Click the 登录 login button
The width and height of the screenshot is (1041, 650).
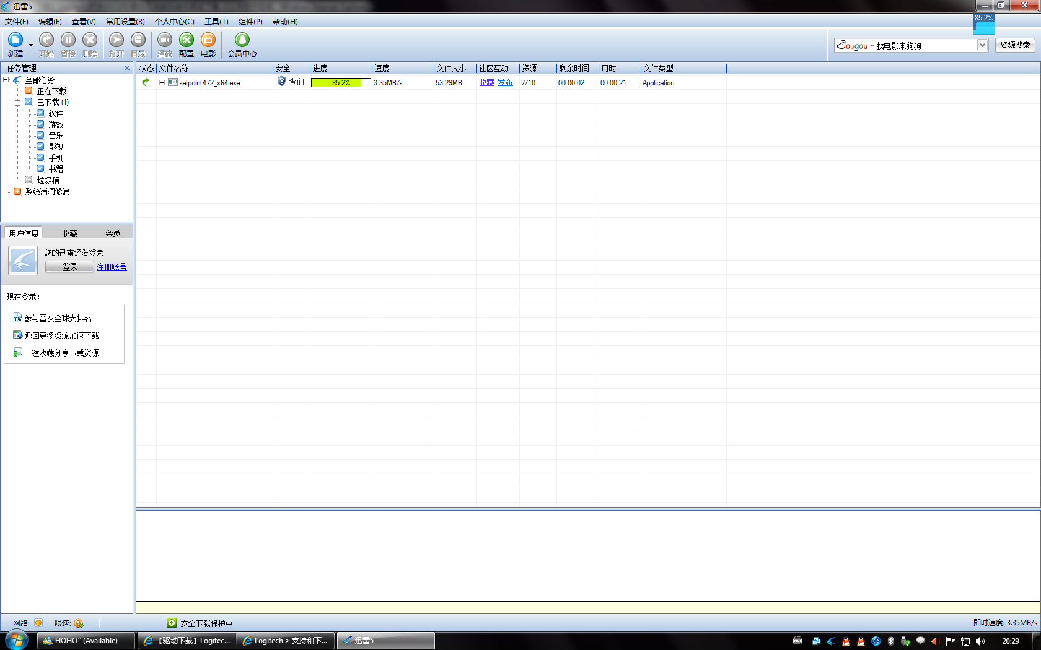(x=70, y=267)
